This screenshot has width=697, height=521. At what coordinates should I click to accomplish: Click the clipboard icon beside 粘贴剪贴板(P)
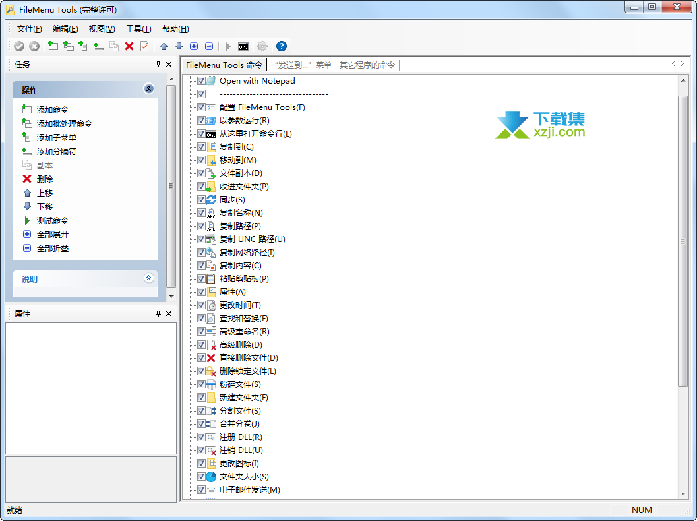click(x=211, y=279)
